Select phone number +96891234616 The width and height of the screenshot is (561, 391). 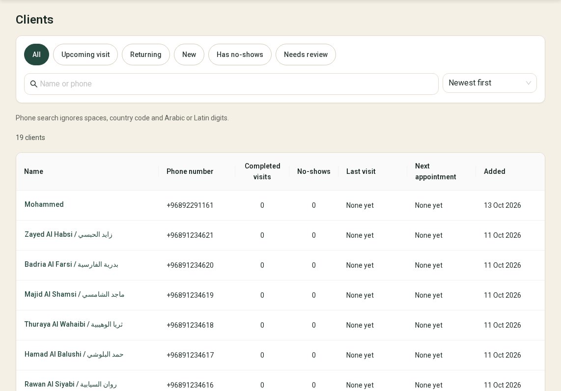click(x=190, y=385)
